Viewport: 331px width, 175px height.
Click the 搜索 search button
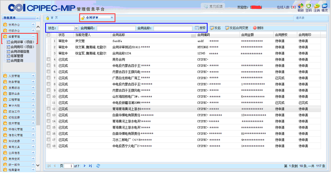pos(200,28)
